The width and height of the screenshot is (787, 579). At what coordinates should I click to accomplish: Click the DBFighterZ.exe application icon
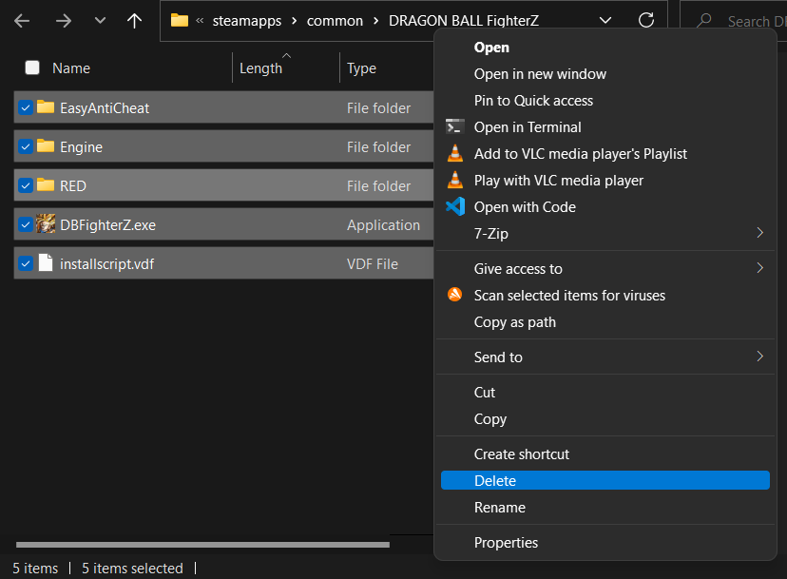click(46, 225)
